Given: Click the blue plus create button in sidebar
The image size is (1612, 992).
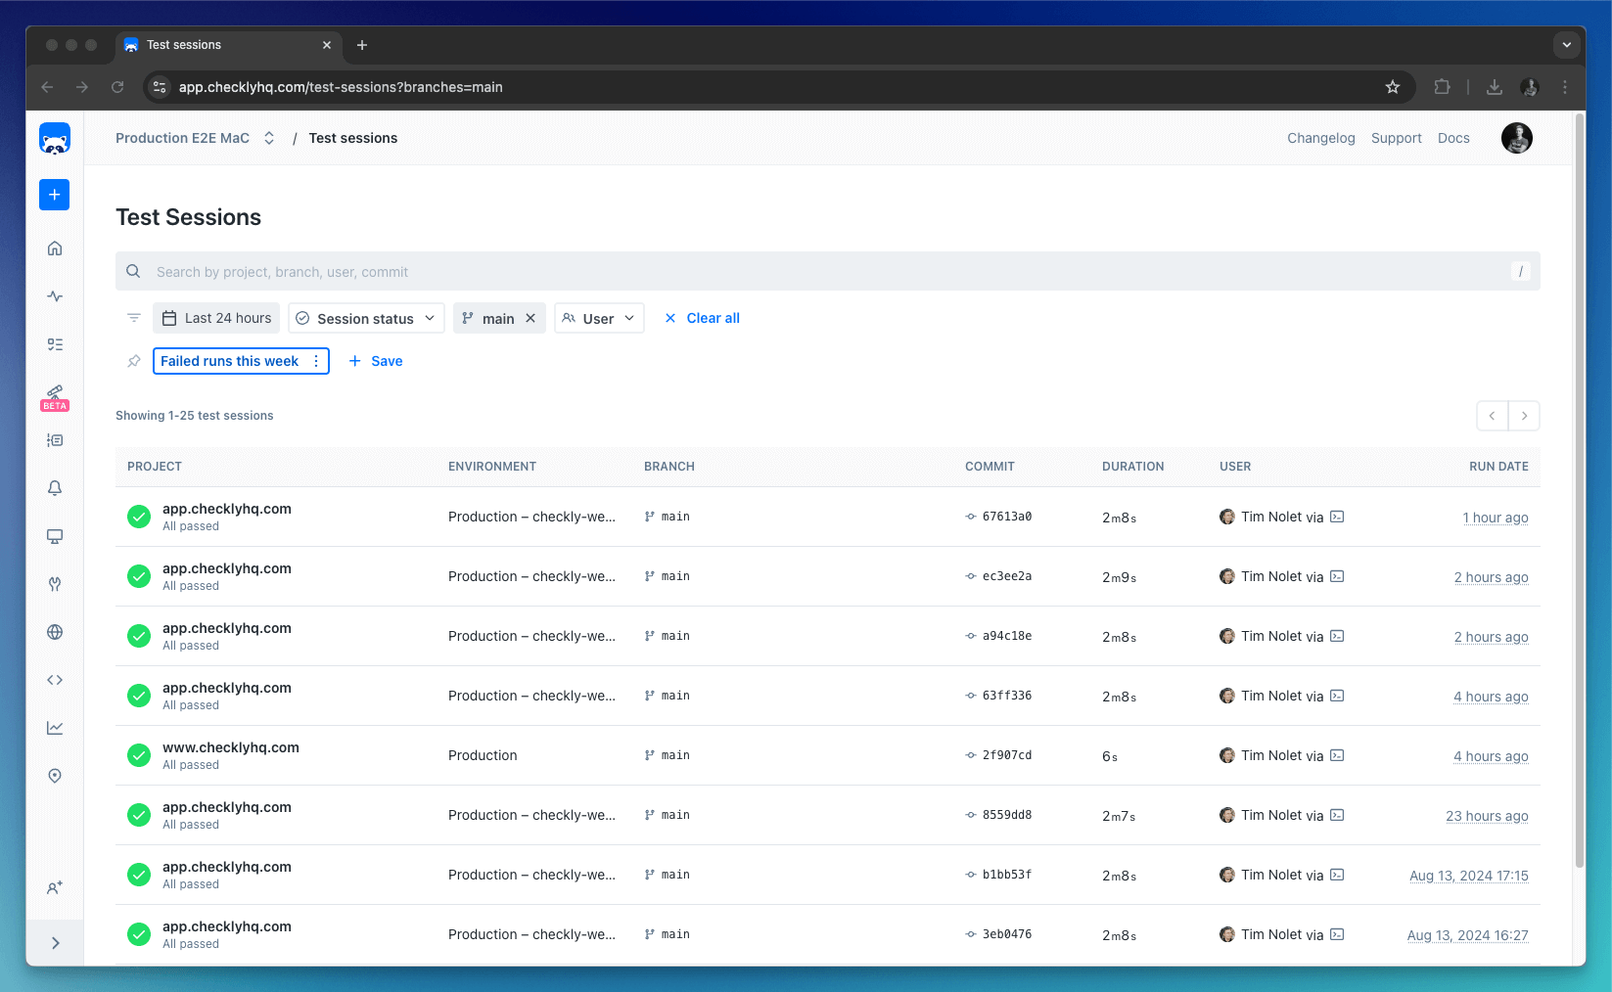Looking at the screenshot, I should click(x=55, y=195).
